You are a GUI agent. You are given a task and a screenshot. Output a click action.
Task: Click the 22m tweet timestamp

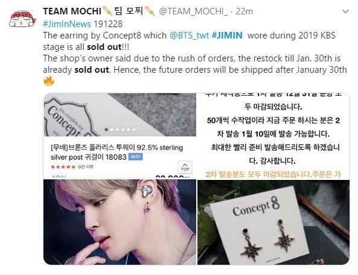(x=244, y=11)
